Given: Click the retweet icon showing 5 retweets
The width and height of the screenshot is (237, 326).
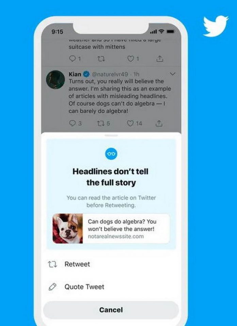Looking at the screenshot, I should [101, 124].
